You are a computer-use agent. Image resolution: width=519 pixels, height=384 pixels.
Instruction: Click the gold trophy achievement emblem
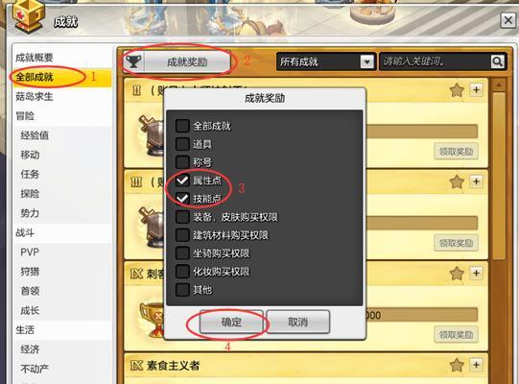pyautogui.click(x=152, y=319)
